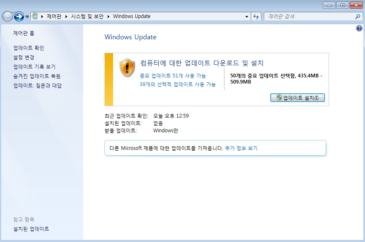Viewport: 365px width, 242px height.
Task: Click inside the 제어판 검색 search box
Action: [310, 16]
